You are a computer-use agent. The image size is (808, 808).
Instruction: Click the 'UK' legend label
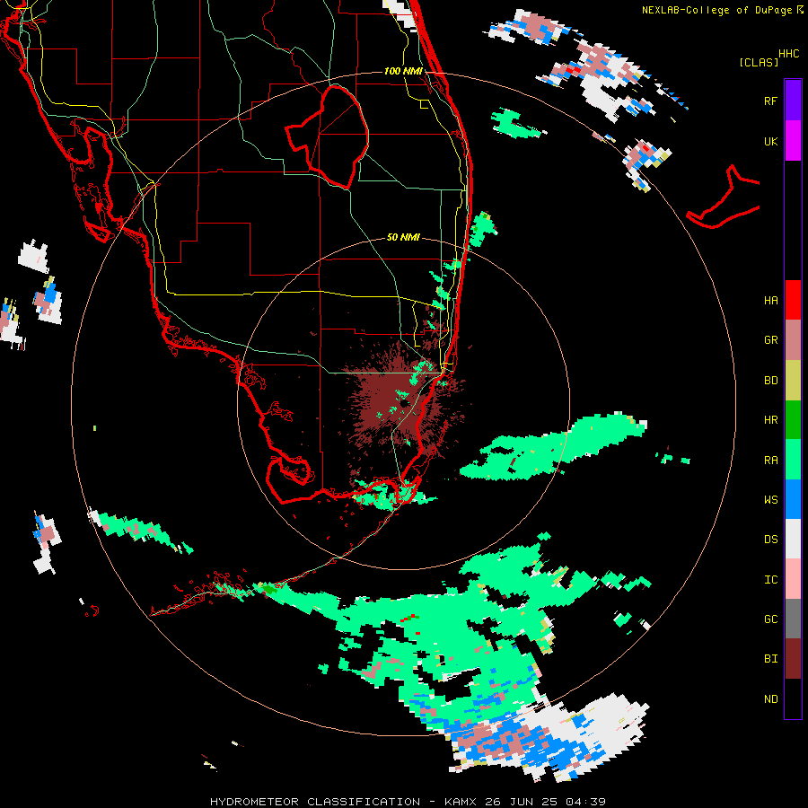770,141
